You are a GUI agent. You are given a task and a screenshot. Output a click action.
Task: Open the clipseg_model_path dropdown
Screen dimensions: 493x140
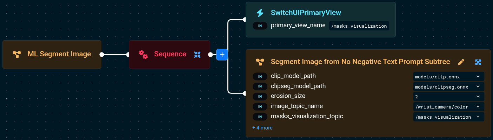(x=448, y=86)
